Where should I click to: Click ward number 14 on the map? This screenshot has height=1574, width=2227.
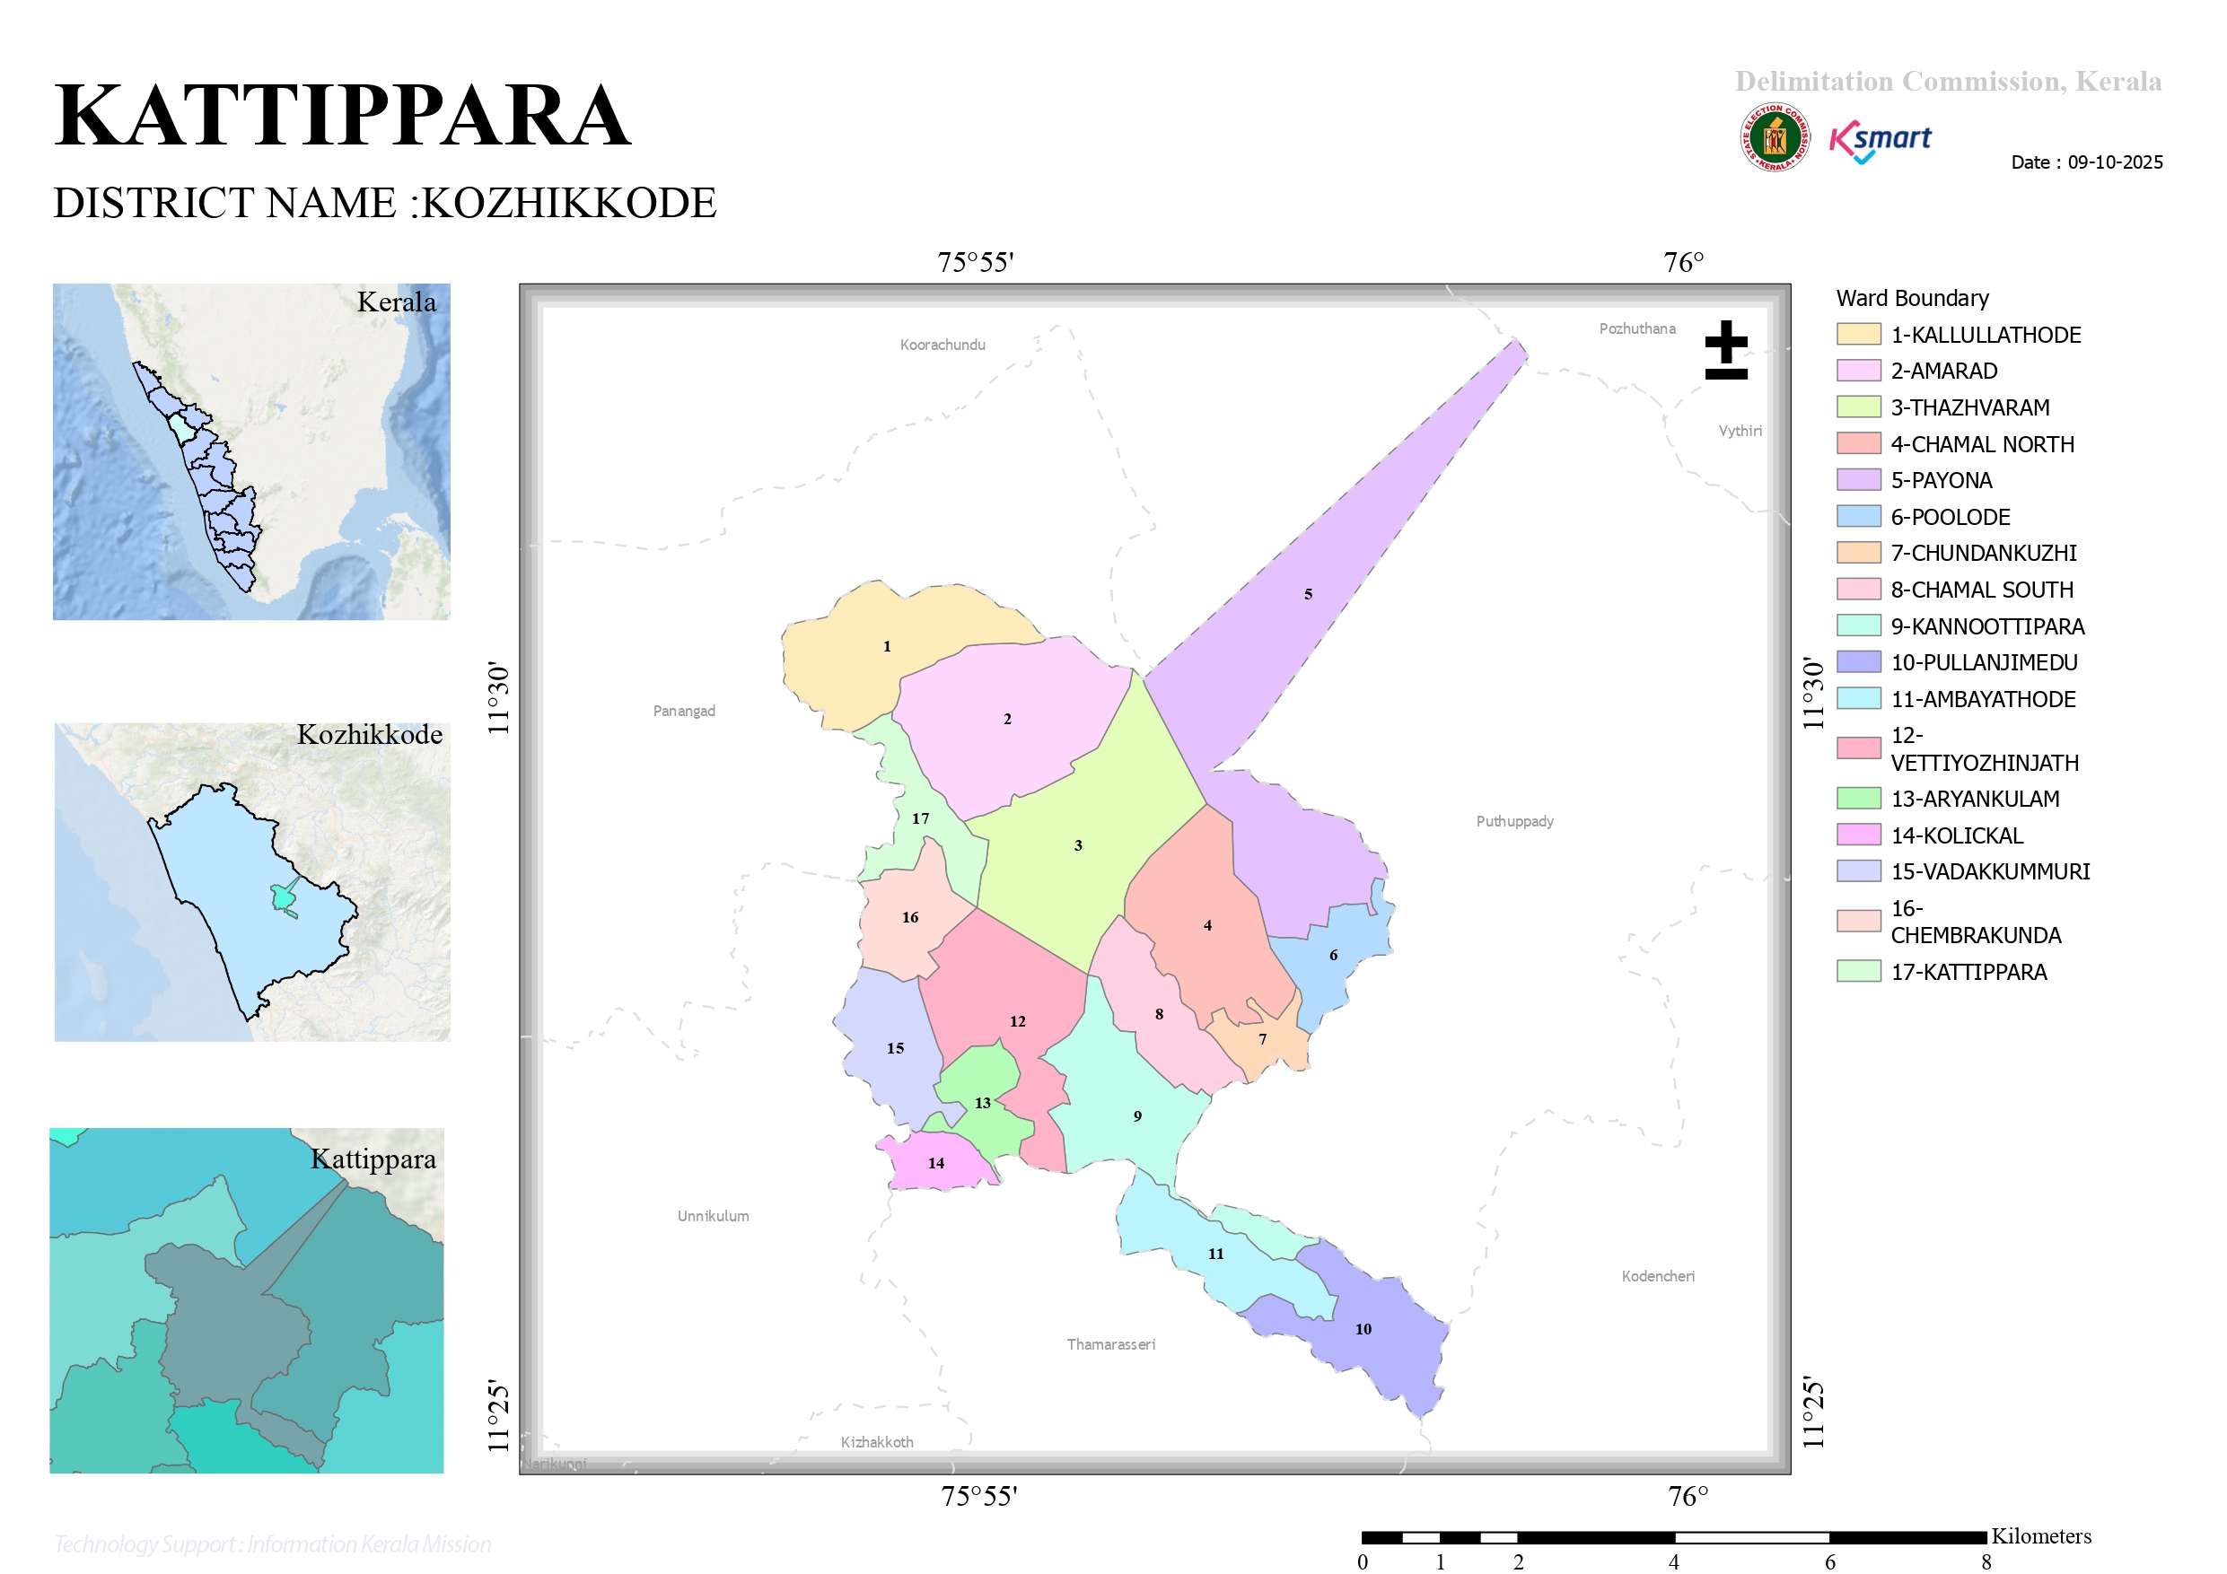pos(935,1164)
